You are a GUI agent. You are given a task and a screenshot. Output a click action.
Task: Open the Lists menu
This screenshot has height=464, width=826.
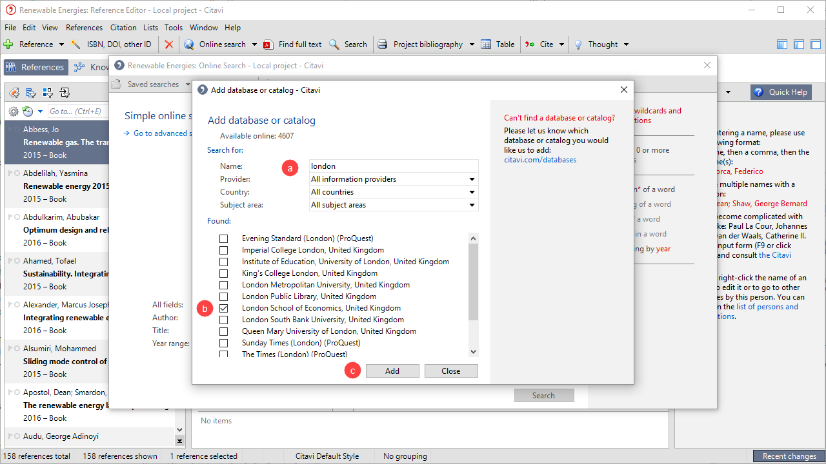[x=150, y=28]
